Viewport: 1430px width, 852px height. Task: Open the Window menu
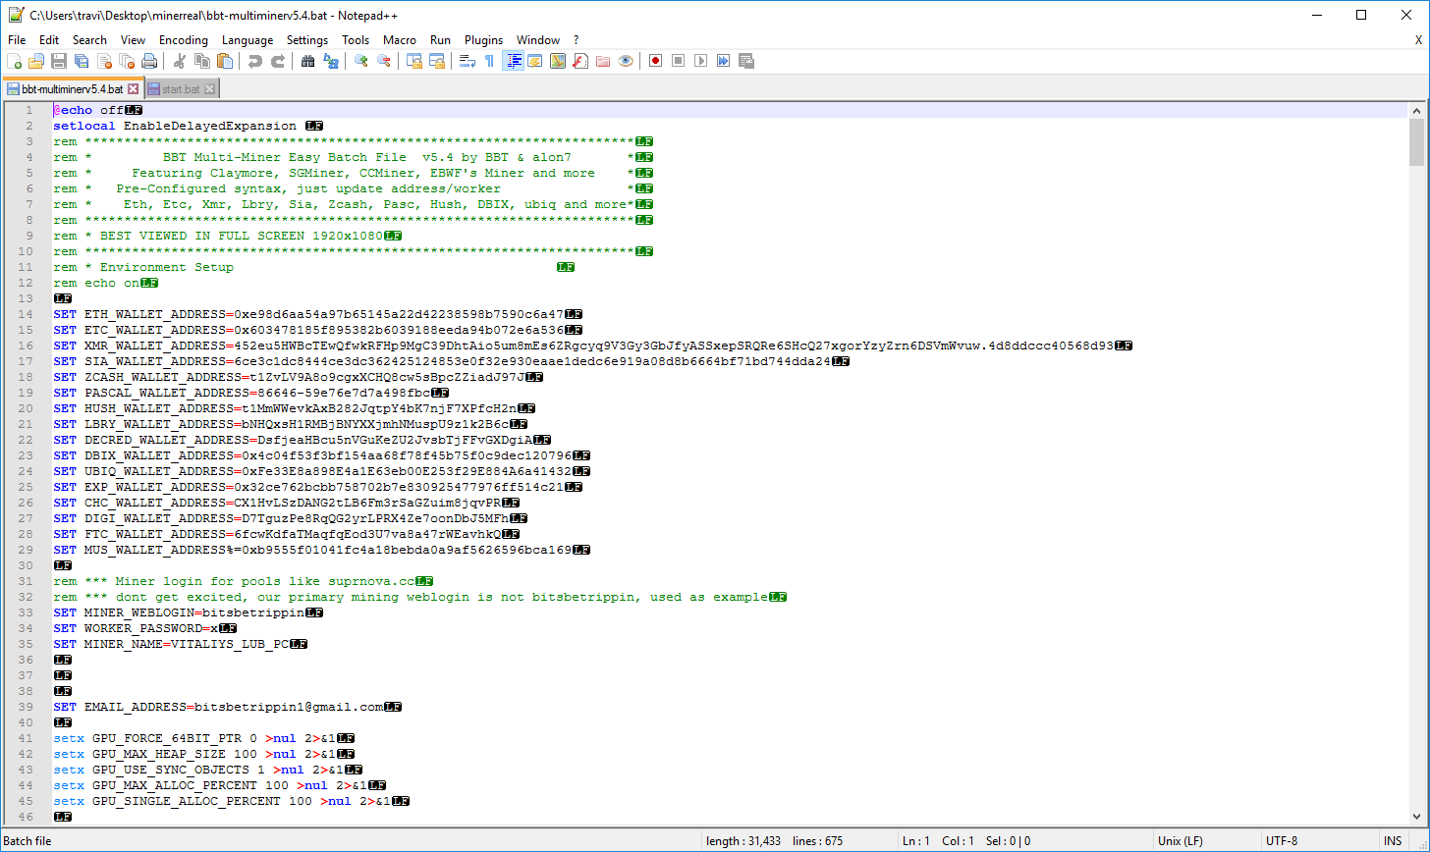pyautogui.click(x=538, y=40)
